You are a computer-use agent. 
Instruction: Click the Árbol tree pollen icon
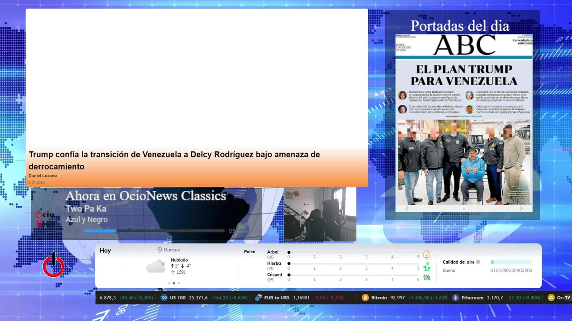pos(427,255)
